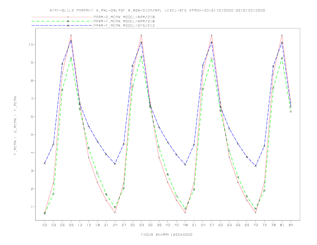317x245 pixels.
Task: Click y-axis tick label 1
Action: point(32,207)
